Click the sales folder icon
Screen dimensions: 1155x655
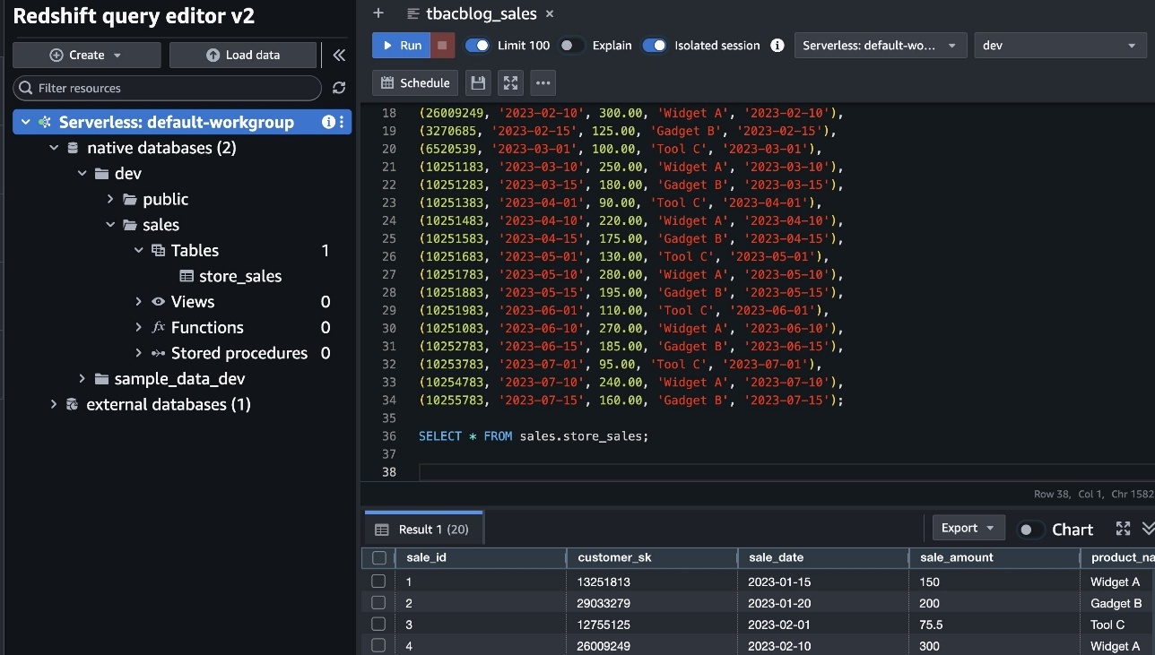(x=129, y=225)
